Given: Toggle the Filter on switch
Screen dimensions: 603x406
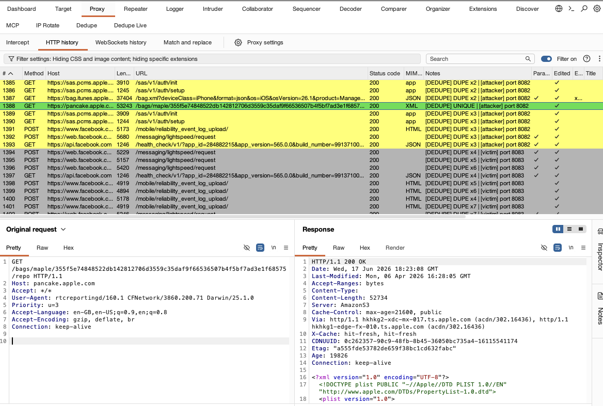Looking at the screenshot, I should click(x=546, y=59).
